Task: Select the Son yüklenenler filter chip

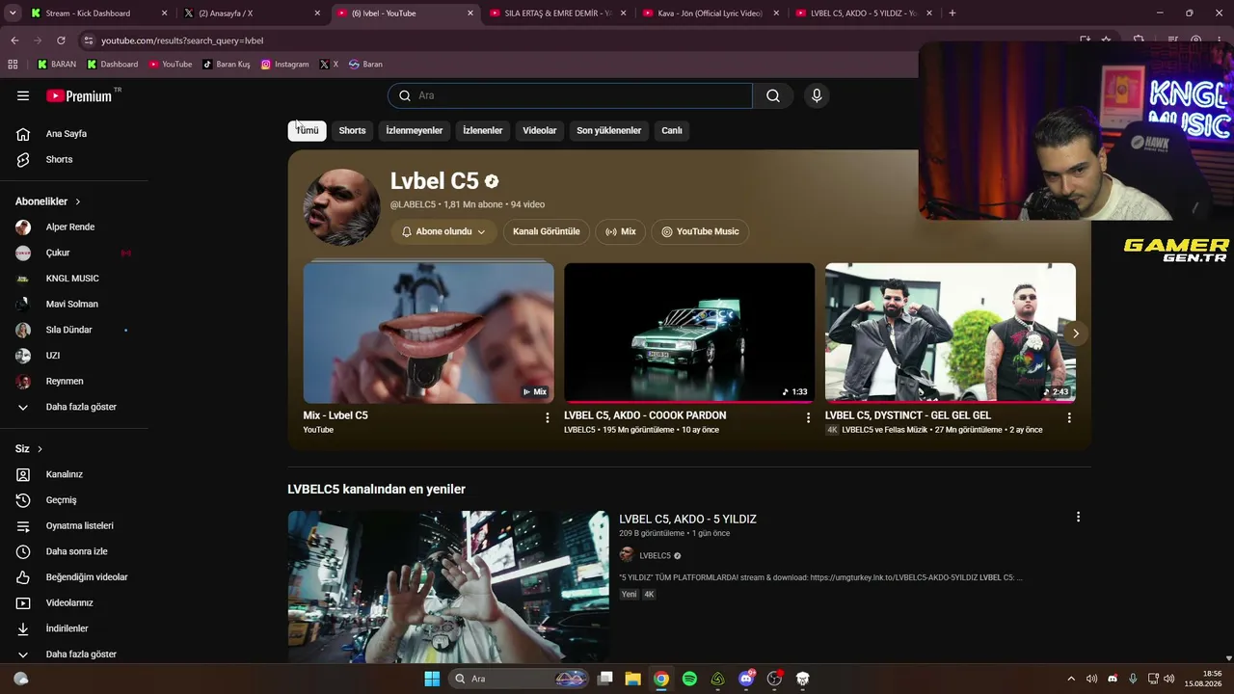Action: click(609, 130)
